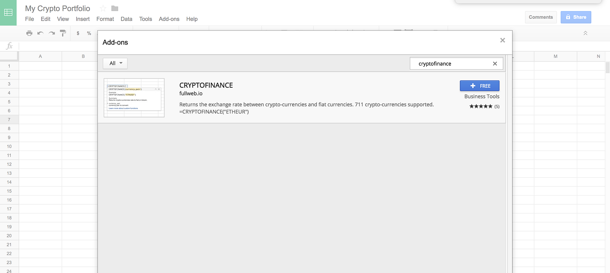This screenshot has width=610, height=273.
Task: Open the All category dropdown
Action: pos(115,63)
